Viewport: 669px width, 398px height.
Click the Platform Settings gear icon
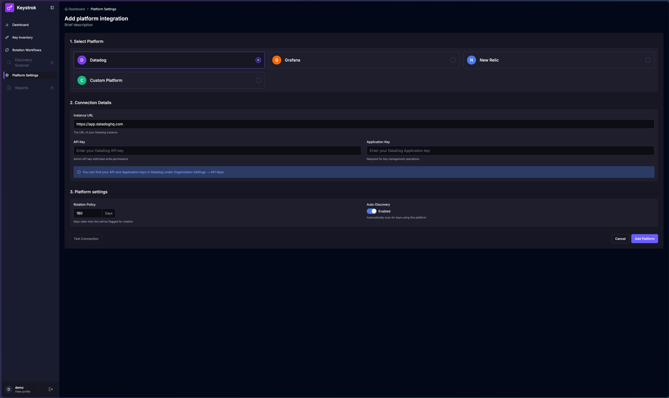coord(7,75)
